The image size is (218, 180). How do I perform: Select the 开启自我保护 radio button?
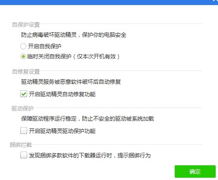[x=23, y=46]
